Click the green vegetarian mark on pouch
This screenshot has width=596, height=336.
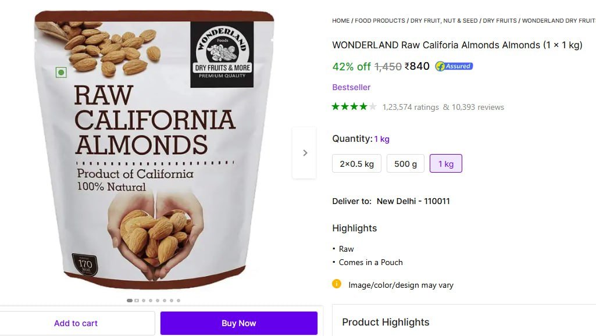[61, 73]
